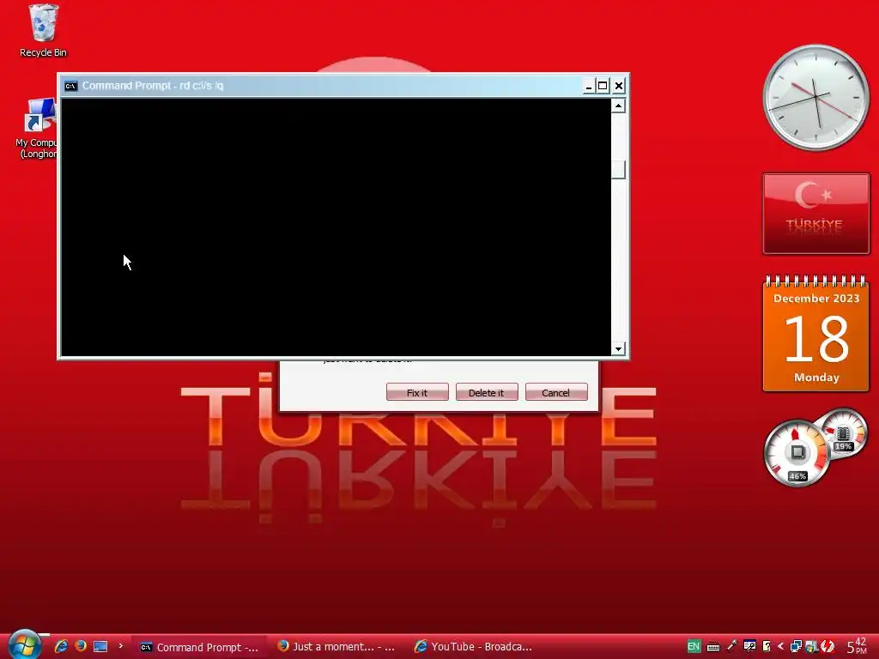Click the Command Prompt vertical scrollbar thumb
Image resolution: width=879 pixels, height=659 pixels.
coord(618,170)
